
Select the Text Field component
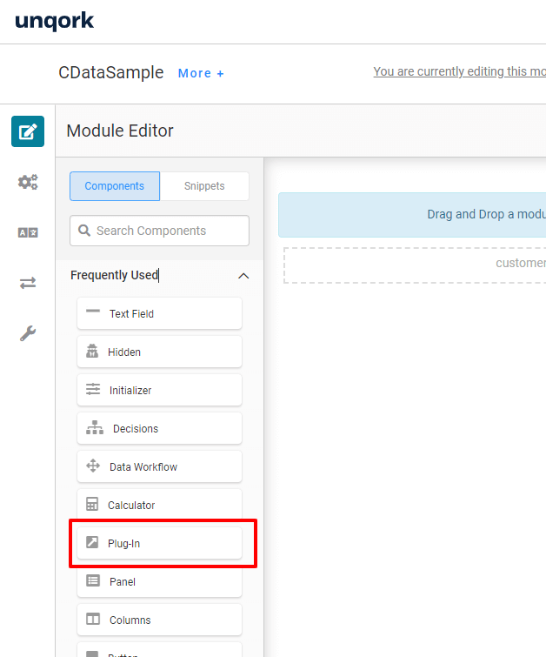tap(159, 313)
